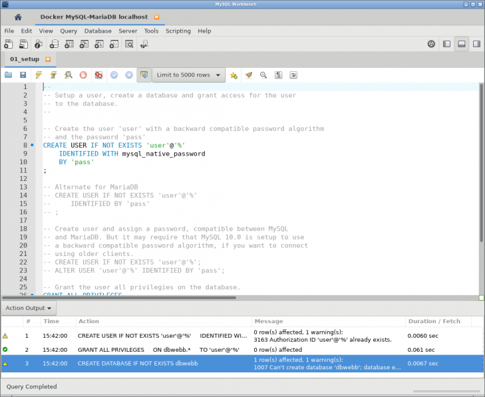
Task: Switch to the 01_setup tab
Action: [x=25, y=59]
